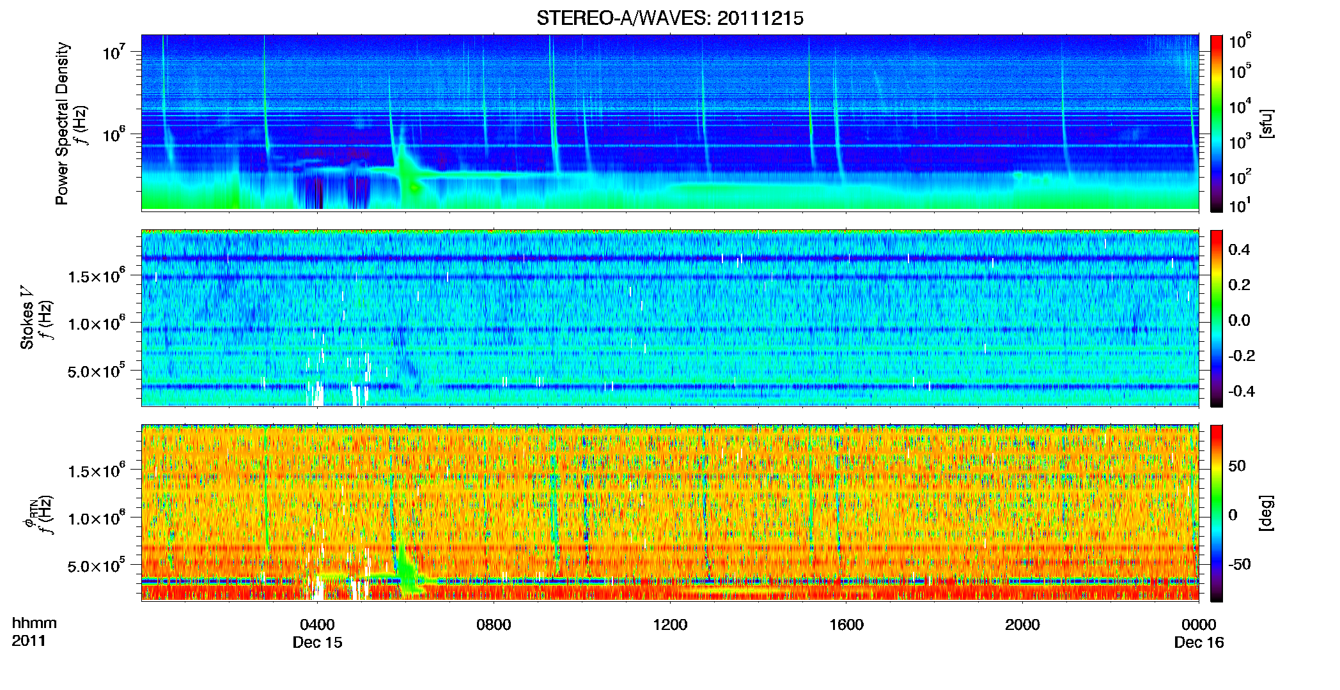Viewport: 1340px width, 690px height.
Task: Click the -0.2 label on the Stokes V color bar
Action: tap(1242, 356)
